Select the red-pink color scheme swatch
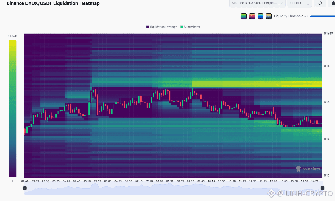 click(x=252, y=16)
